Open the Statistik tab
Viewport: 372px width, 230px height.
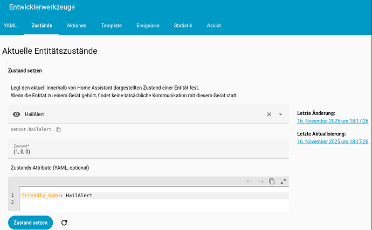(x=183, y=26)
